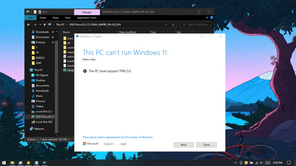Viewport: 296px width, 166px height.
Task: Select Downloads in Quick access
Action: tap(42, 32)
